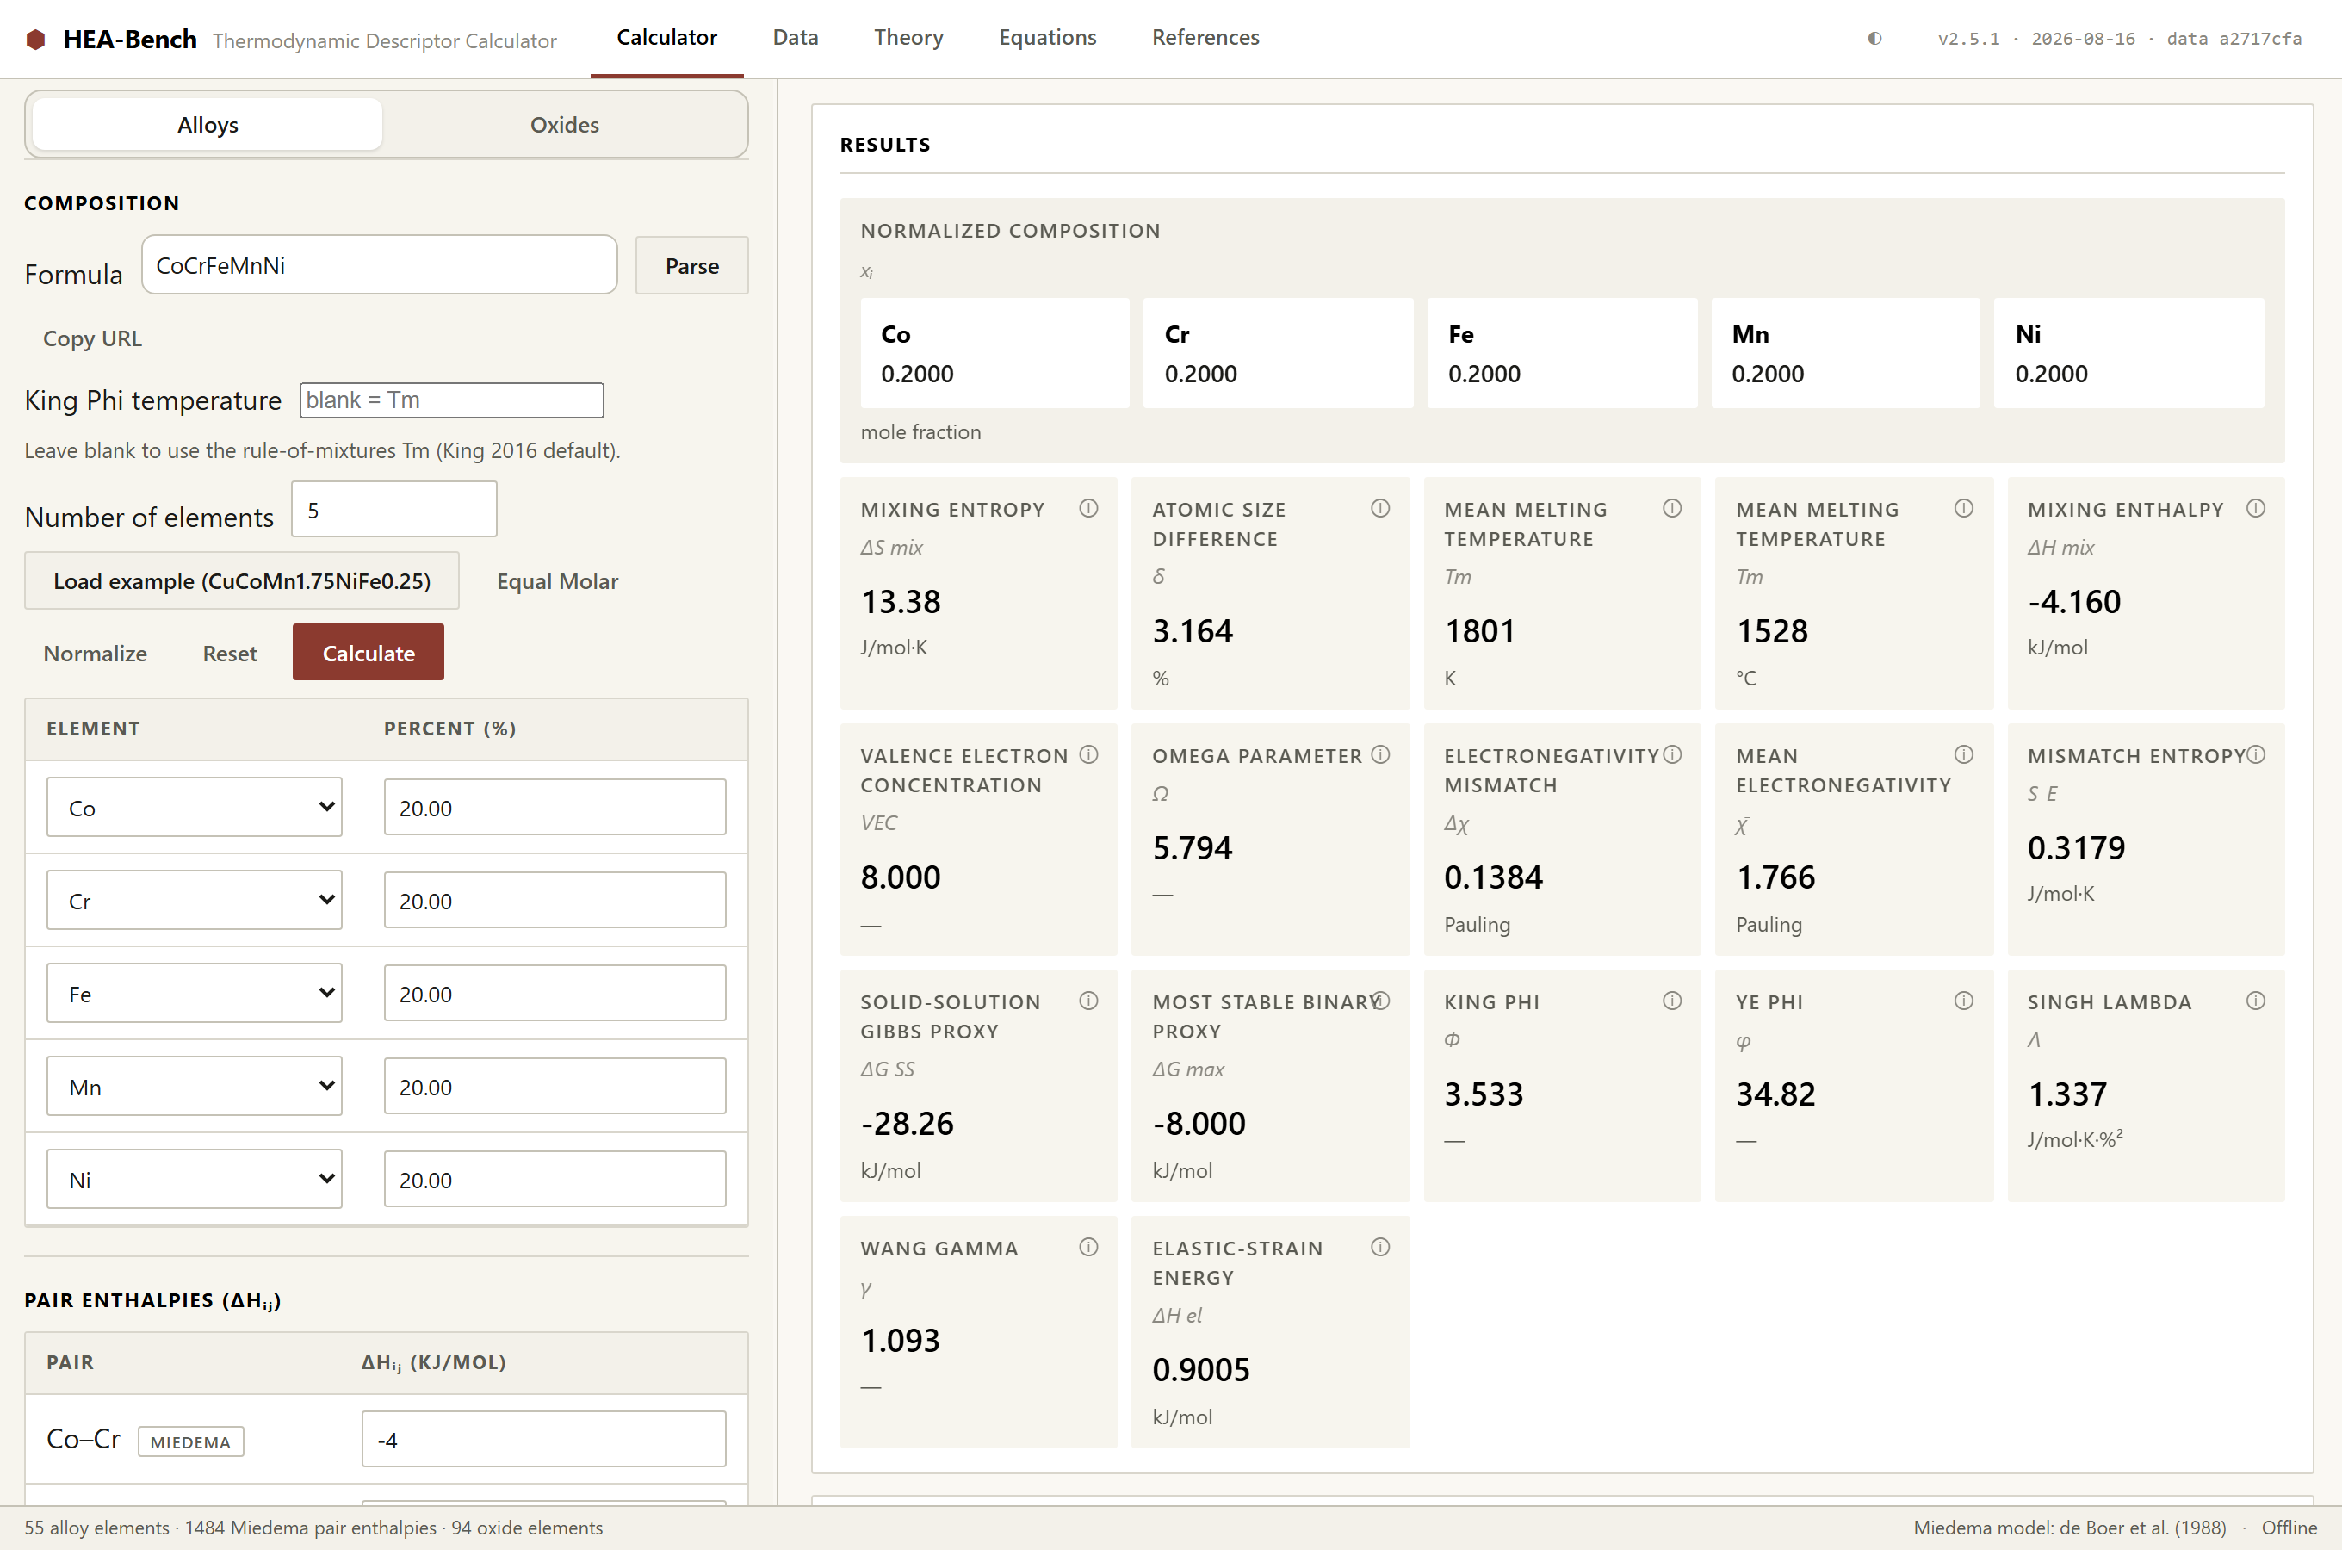Toggle the dark mode theme icon
This screenshot has width=2342, height=1550.
(x=1874, y=39)
